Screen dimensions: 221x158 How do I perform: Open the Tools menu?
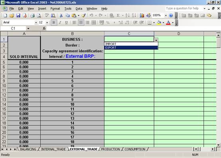point(68,9)
